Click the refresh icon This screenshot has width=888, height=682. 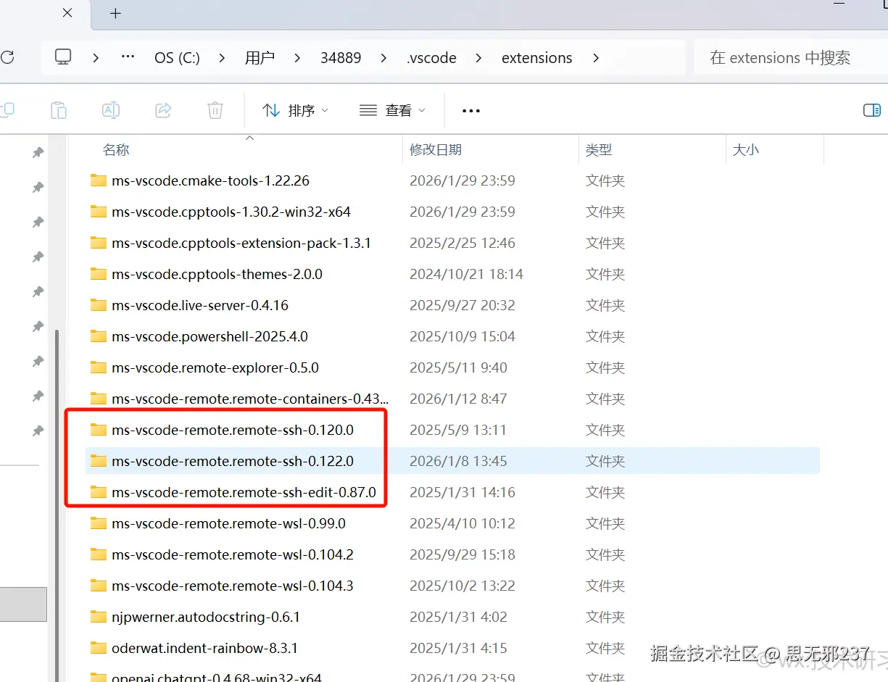click(x=7, y=57)
